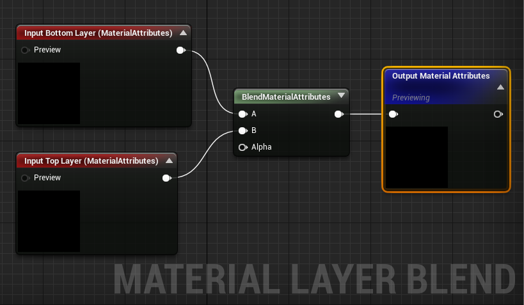The image size is (524, 305).
Task: Select the Output Material Attributes node title
Action: [x=441, y=76]
